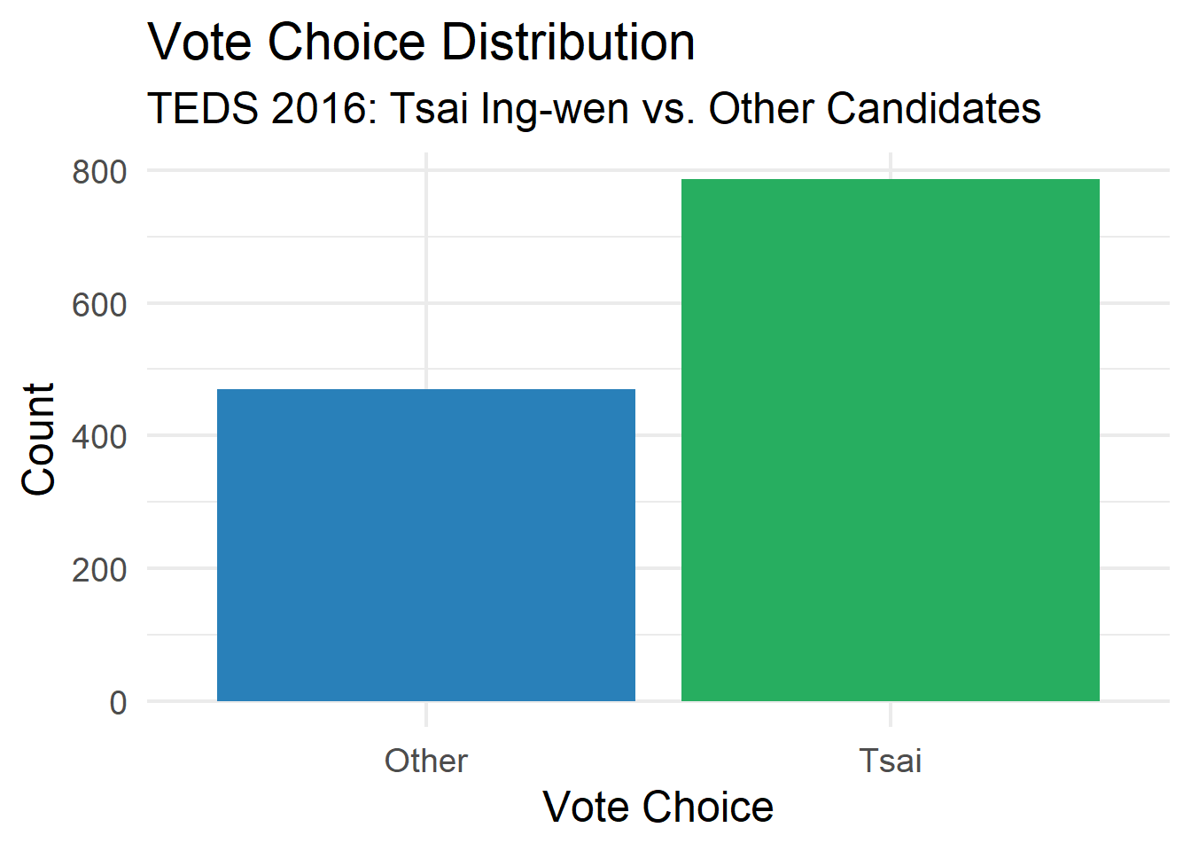Select the 200 y-axis tick label
The height and width of the screenshot is (851, 1191).
point(99,570)
